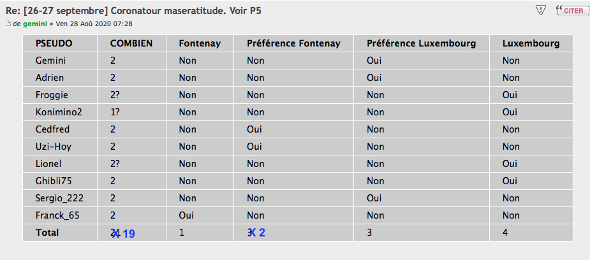
Task: Click the blue corrected value 2 in Total row
Action: pyautogui.click(x=261, y=233)
